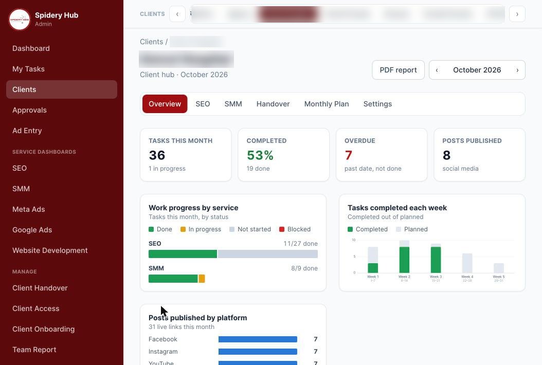Show next clients in the clients strip
The image size is (542, 365).
tap(517, 14)
